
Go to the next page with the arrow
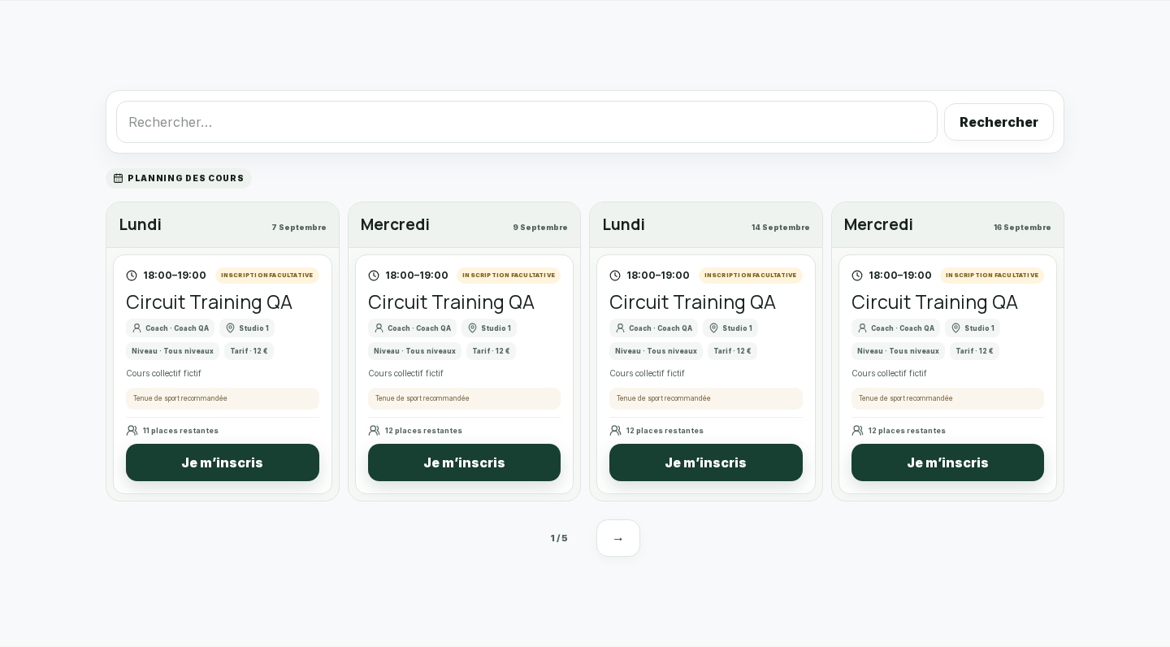pos(618,538)
